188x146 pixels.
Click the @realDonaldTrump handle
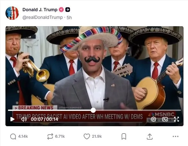pos(42,17)
